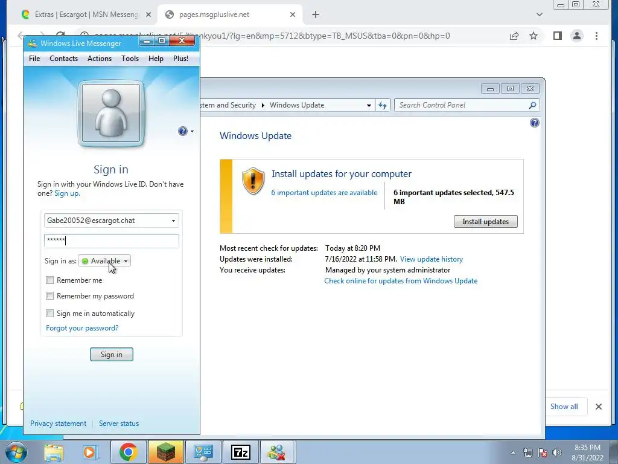
Task: Open the Plus! menu
Action: pyautogui.click(x=180, y=59)
